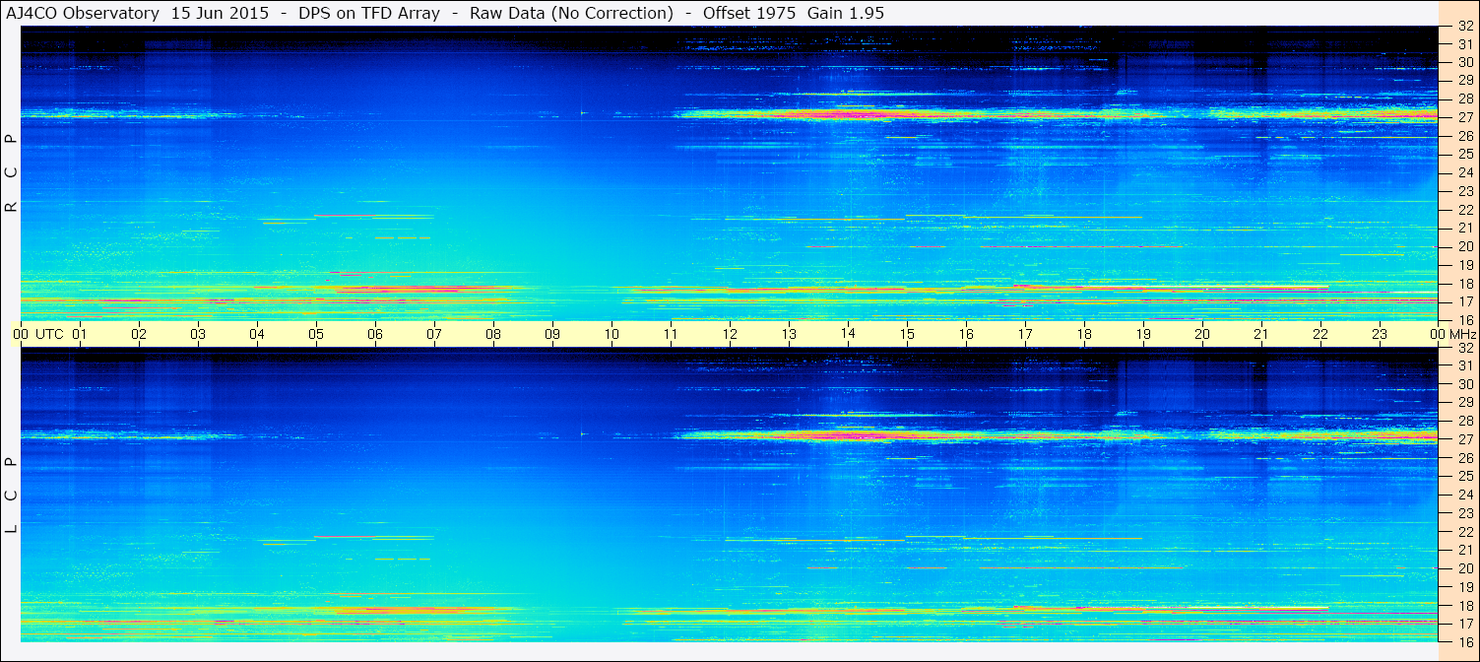Select the 09 hour mark on time axis
This screenshot has height=662, width=1480.
click(552, 334)
